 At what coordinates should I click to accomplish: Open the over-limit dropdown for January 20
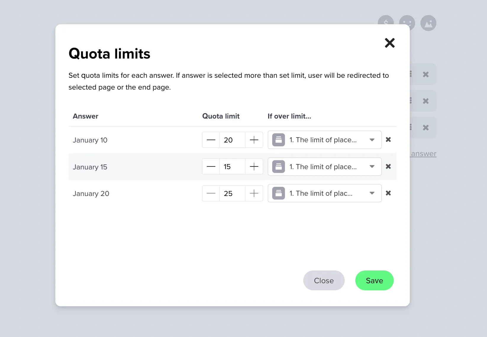coord(372,193)
